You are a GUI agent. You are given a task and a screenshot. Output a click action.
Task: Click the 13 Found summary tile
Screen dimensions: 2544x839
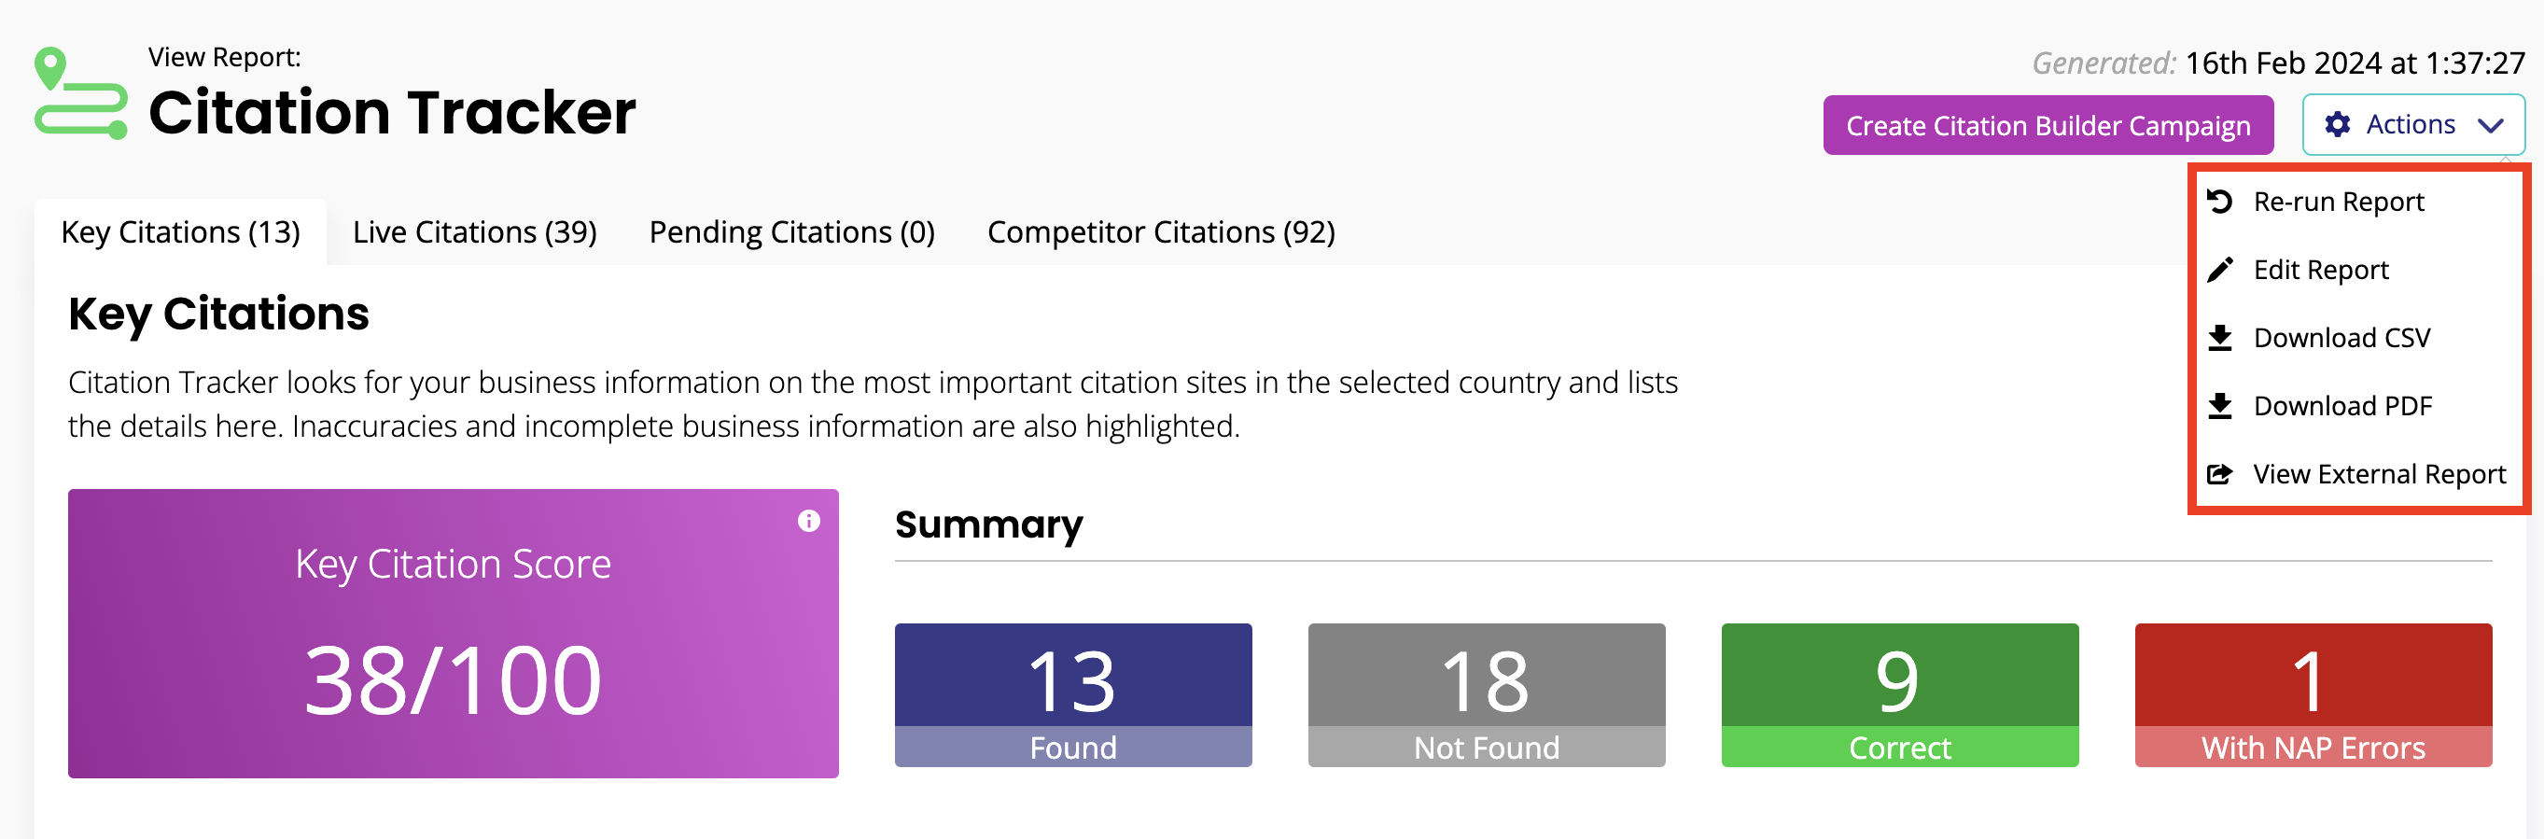click(x=1072, y=695)
